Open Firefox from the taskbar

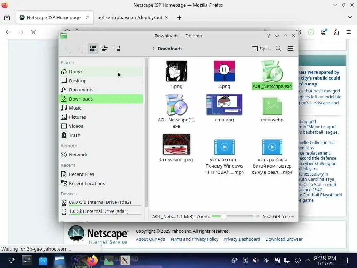pos(92,260)
